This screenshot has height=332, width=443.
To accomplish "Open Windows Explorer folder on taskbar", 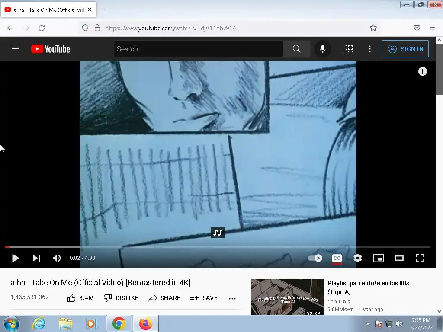I will click(x=65, y=323).
